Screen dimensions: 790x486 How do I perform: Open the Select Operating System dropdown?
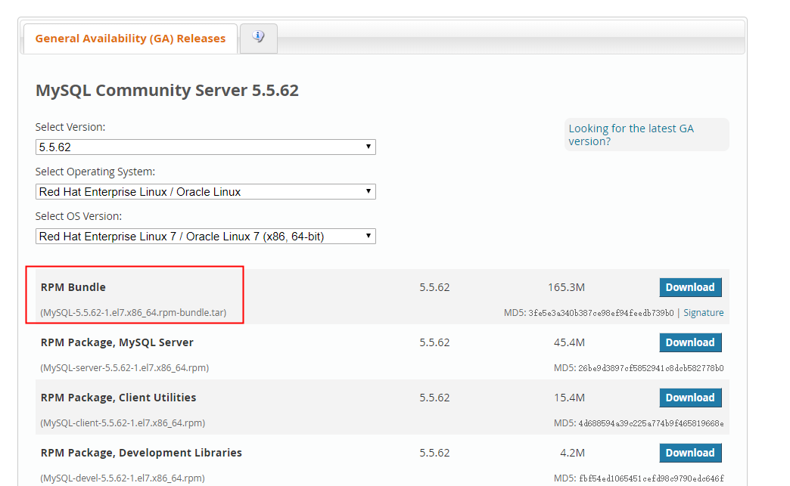[x=206, y=192]
